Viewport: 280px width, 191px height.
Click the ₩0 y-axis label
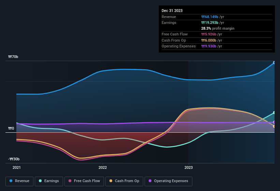[11, 128]
